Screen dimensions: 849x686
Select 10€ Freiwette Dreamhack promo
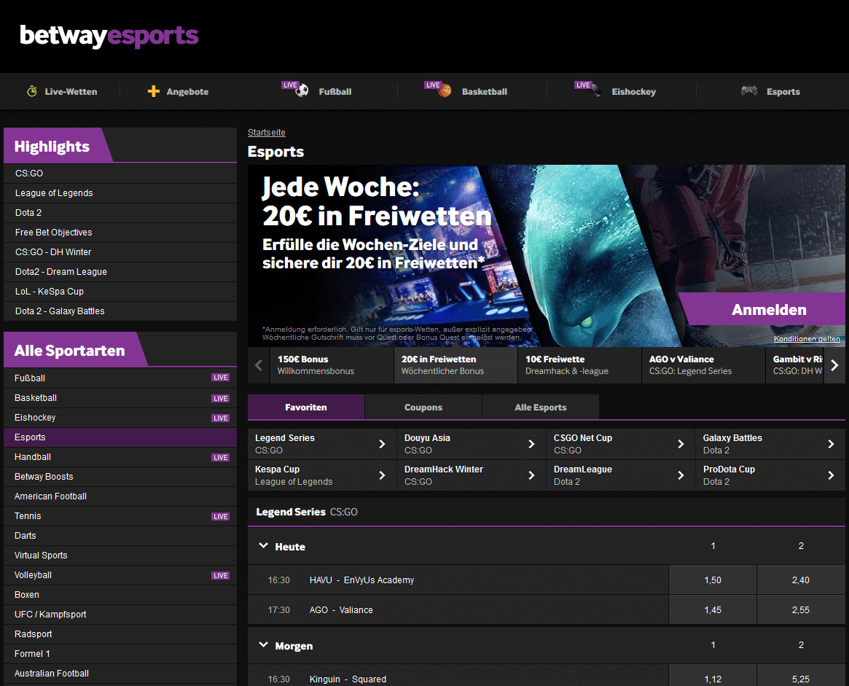(579, 365)
